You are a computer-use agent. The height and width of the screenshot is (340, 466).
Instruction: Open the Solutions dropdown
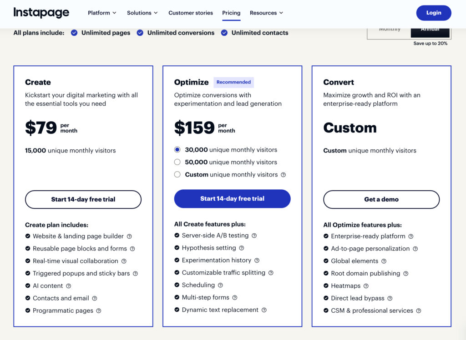click(x=142, y=13)
